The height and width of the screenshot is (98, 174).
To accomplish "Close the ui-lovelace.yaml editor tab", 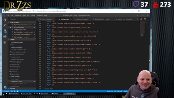I will [71, 19].
